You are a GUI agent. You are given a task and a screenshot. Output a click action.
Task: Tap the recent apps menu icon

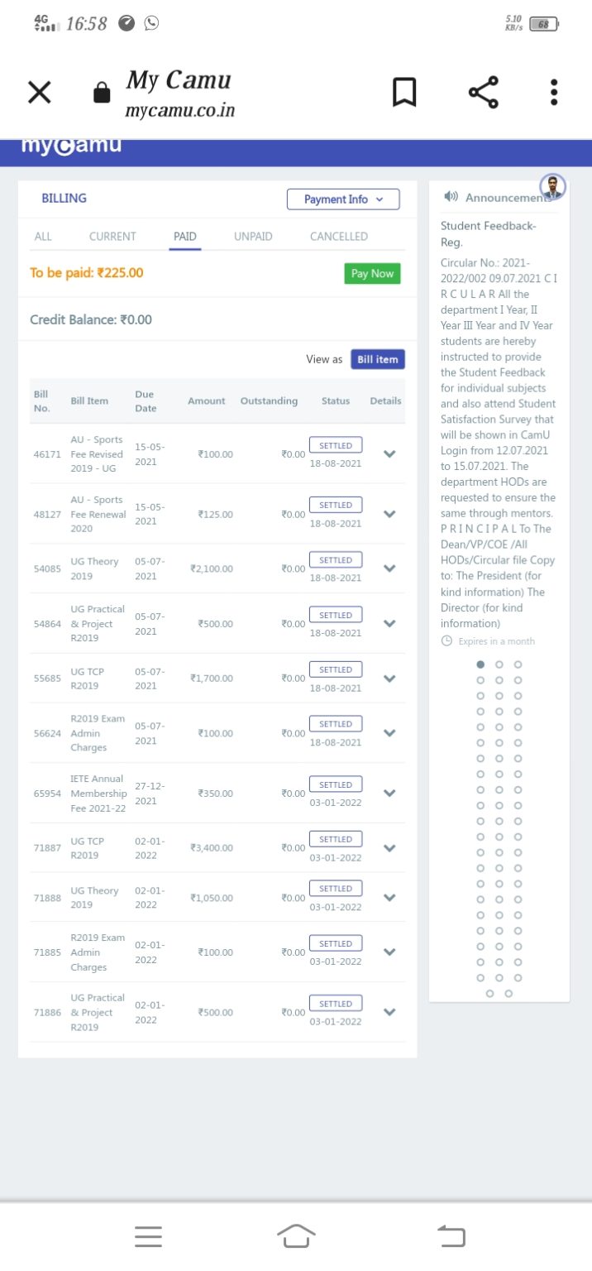(x=148, y=1236)
